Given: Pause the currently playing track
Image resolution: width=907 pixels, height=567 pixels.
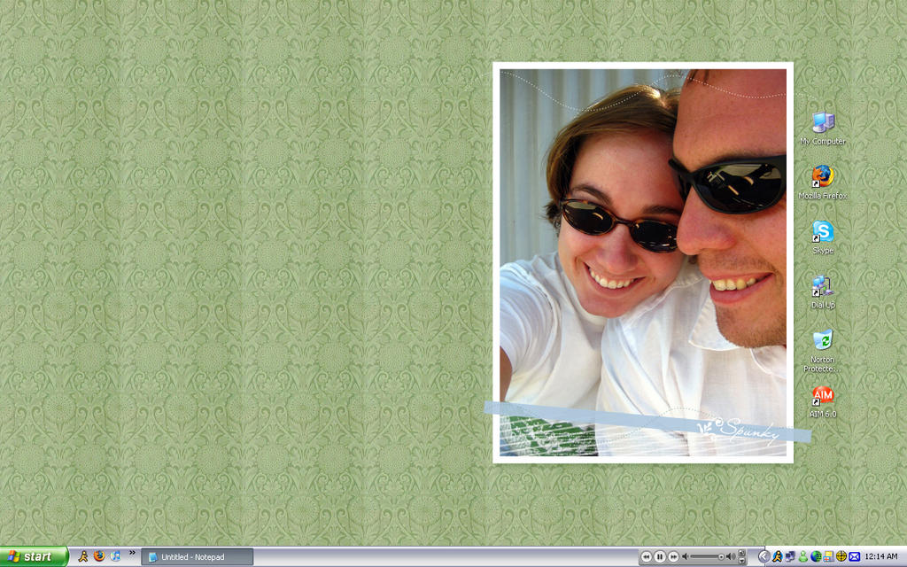Looking at the screenshot, I should coord(660,556).
